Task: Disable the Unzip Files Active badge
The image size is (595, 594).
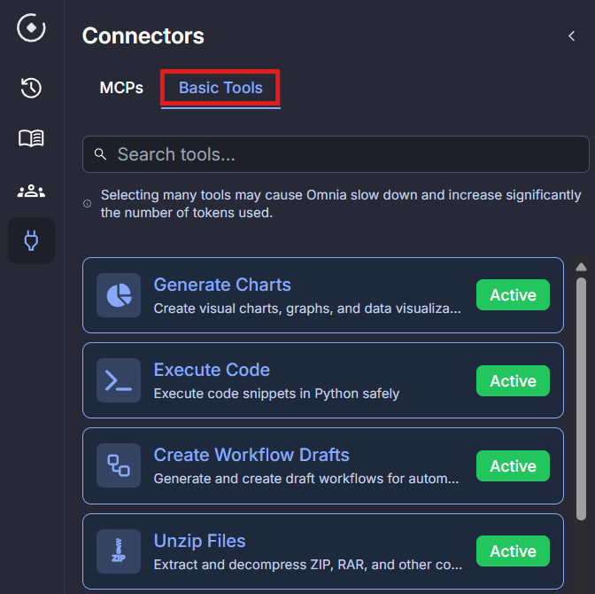Action: click(x=513, y=551)
